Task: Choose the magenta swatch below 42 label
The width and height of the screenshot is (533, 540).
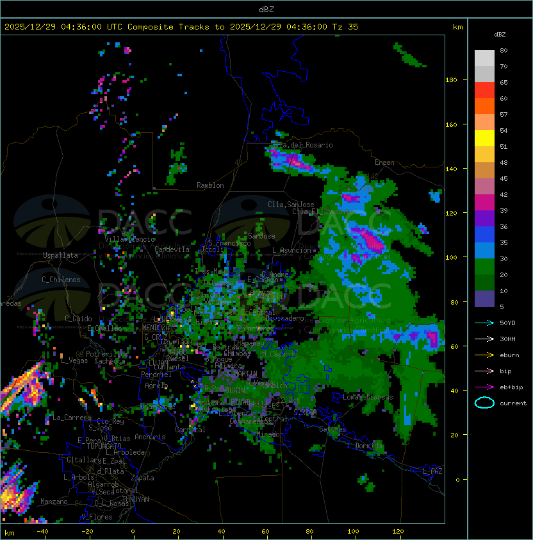Action: [x=484, y=203]
